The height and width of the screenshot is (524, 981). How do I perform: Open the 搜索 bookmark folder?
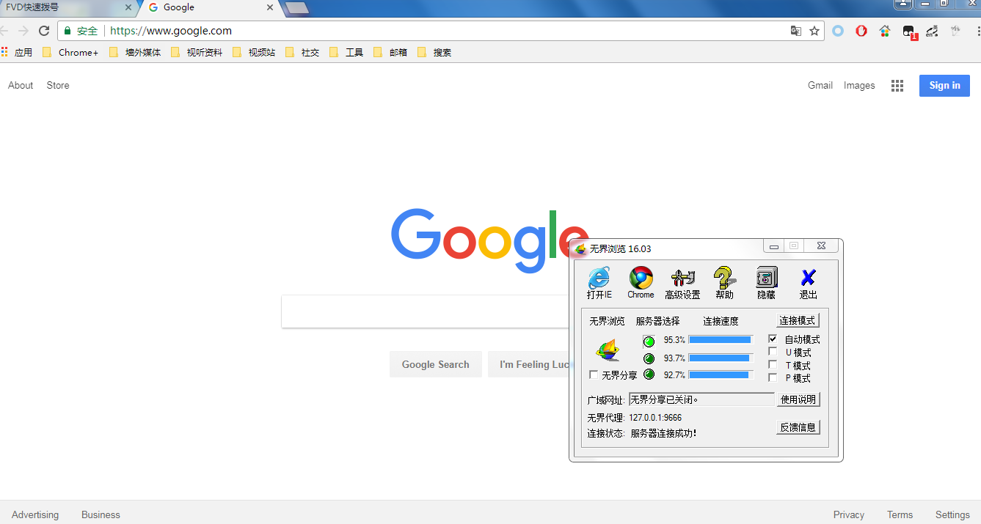434,52
